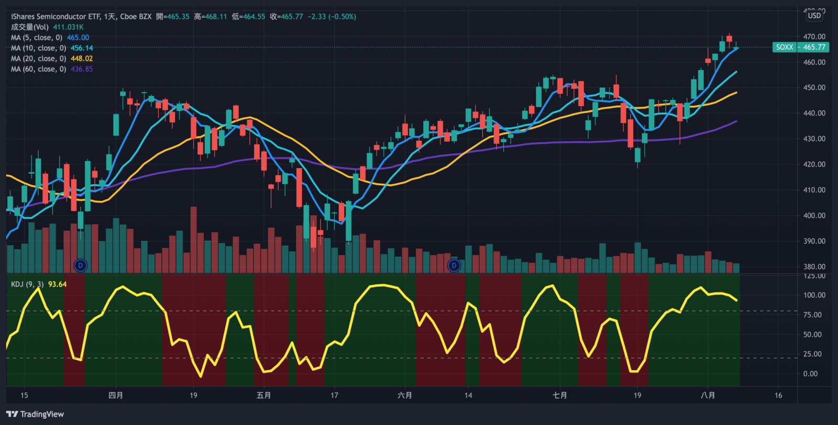The height and width of the screenshot is (425, 838).
Task: Click the 七月 label on time axis
Action: [x=560, y=395]
